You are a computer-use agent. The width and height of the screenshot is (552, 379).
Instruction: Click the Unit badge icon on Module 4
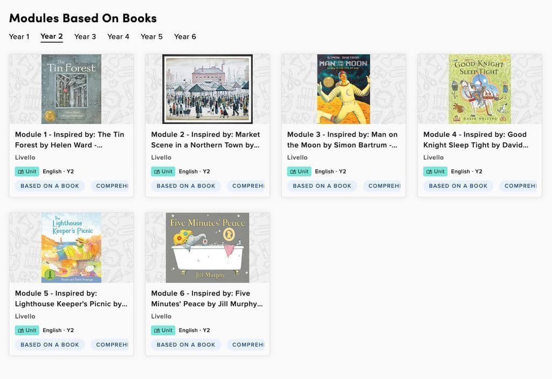tap(430, 171)
